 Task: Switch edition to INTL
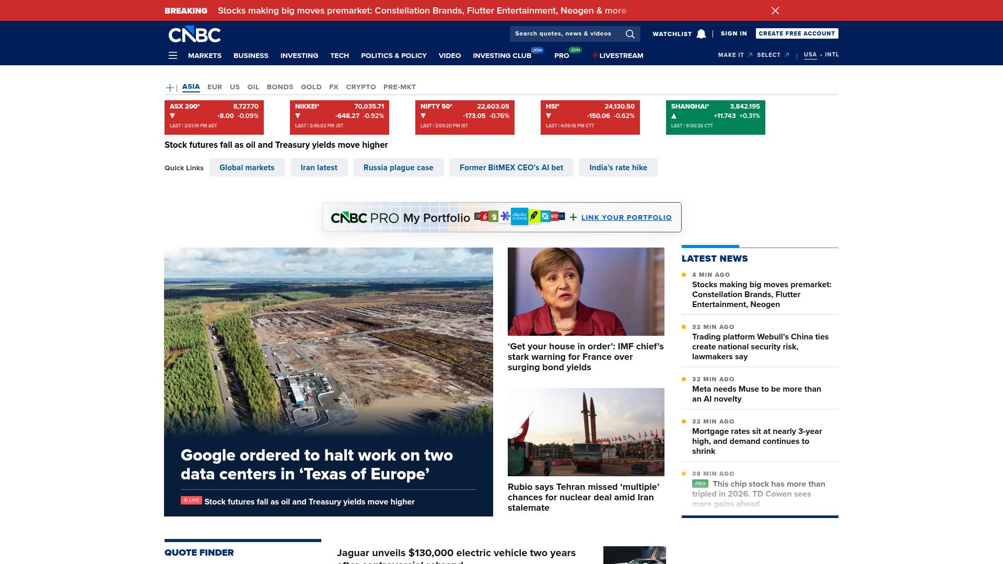coord(832,54)
